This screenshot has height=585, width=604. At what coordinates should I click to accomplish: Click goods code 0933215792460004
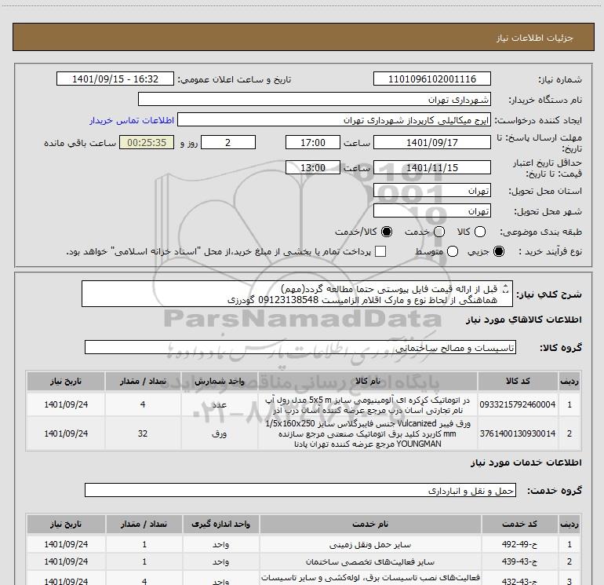tap(518, 404)
